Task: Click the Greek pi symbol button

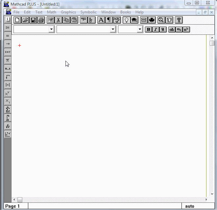Action: pyautogui.click(x=8, y=60)
